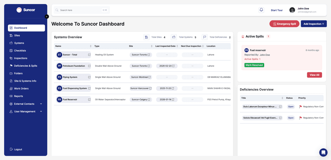Sort systems by Site column
Image resolution: width=331 pixels, height=160 pixels.
(x=152, y=46)
